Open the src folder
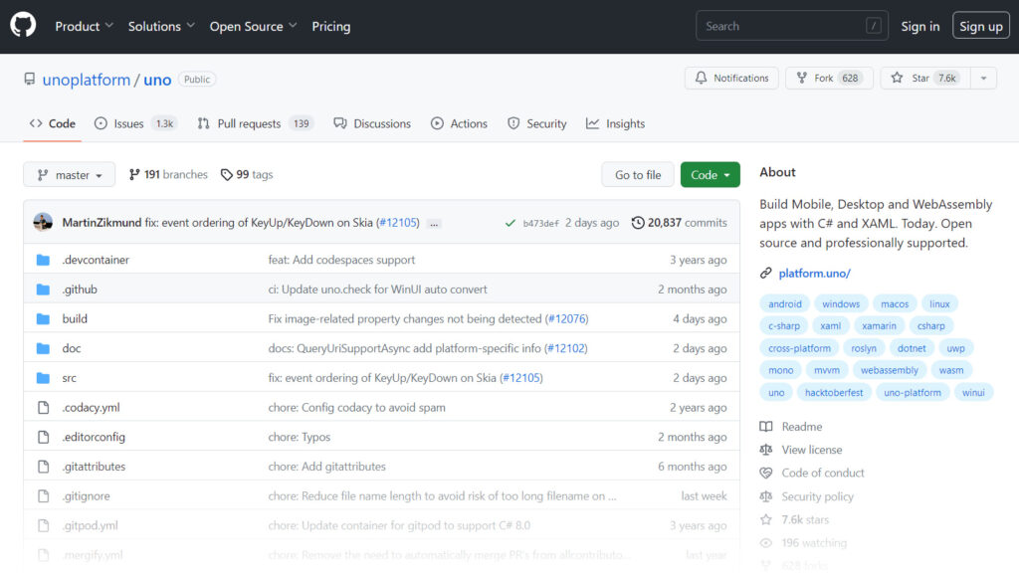This screenshot has width=1019, height=577. point(70,378)
